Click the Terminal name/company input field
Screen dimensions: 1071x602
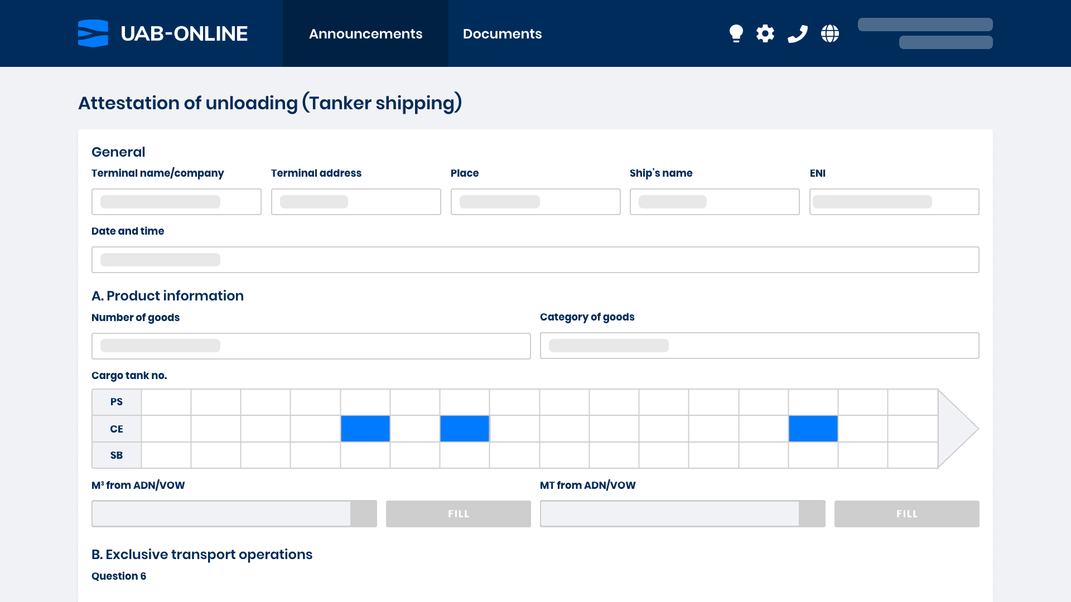[x=176, y=202]
